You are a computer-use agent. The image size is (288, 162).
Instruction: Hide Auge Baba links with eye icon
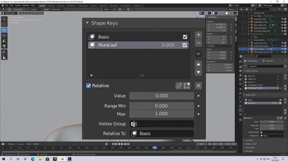(282, 19)
